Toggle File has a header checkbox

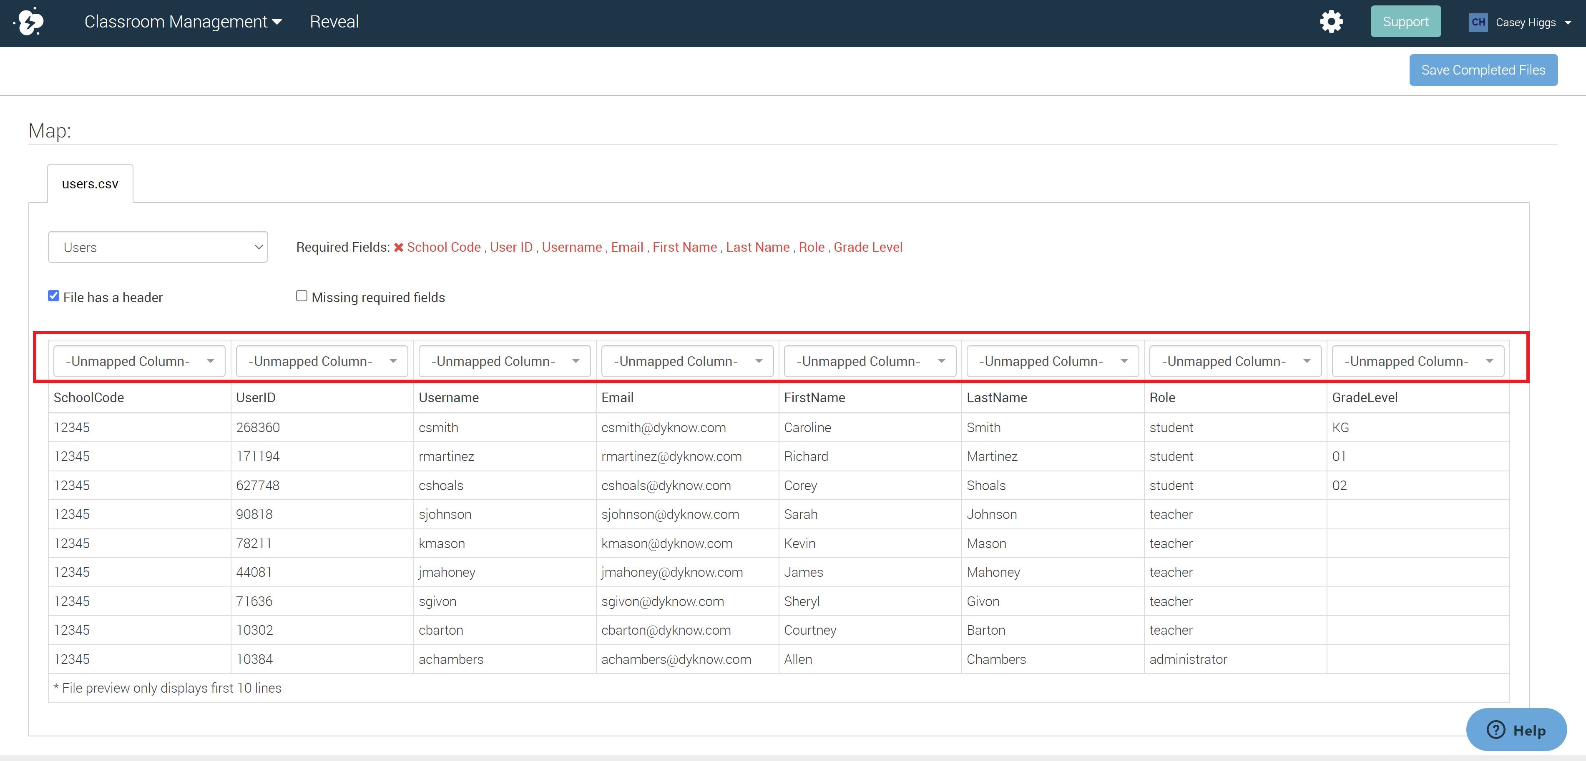[53, 296]
